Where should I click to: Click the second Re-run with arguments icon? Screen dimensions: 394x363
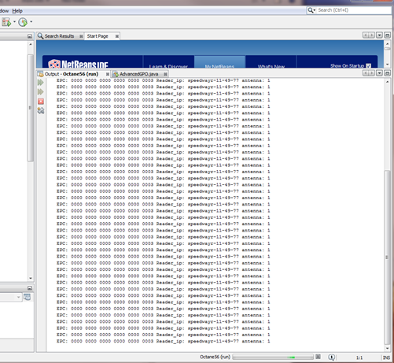pos(41,92)
